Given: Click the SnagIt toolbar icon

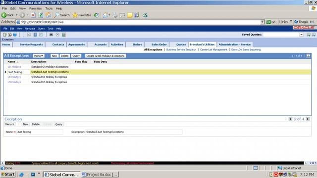Looking at the screenshot, I should click(x=301, y=22).
